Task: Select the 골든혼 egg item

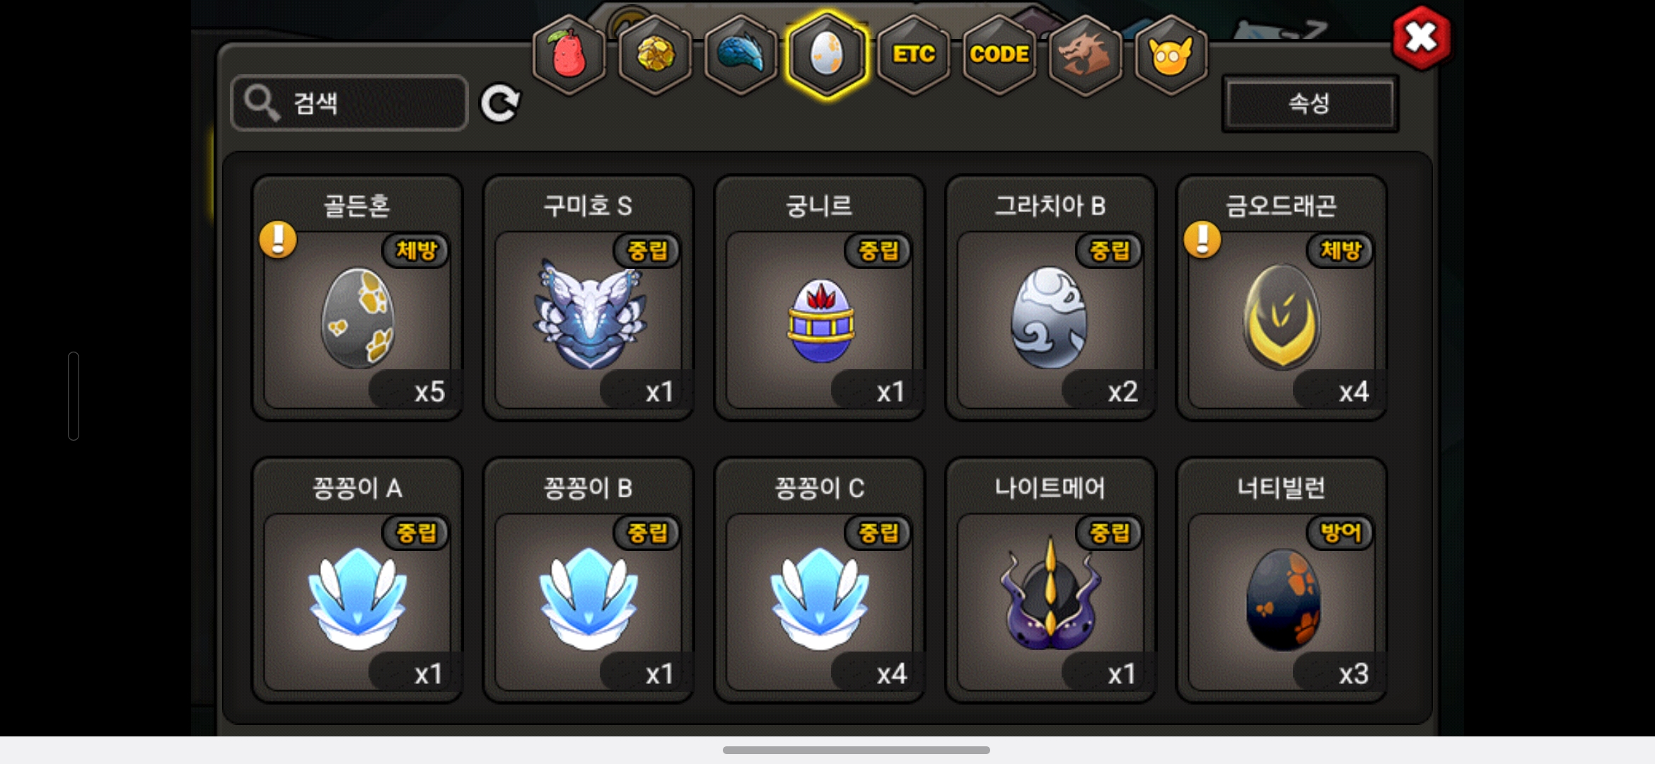Action: (x=357, y=298)
